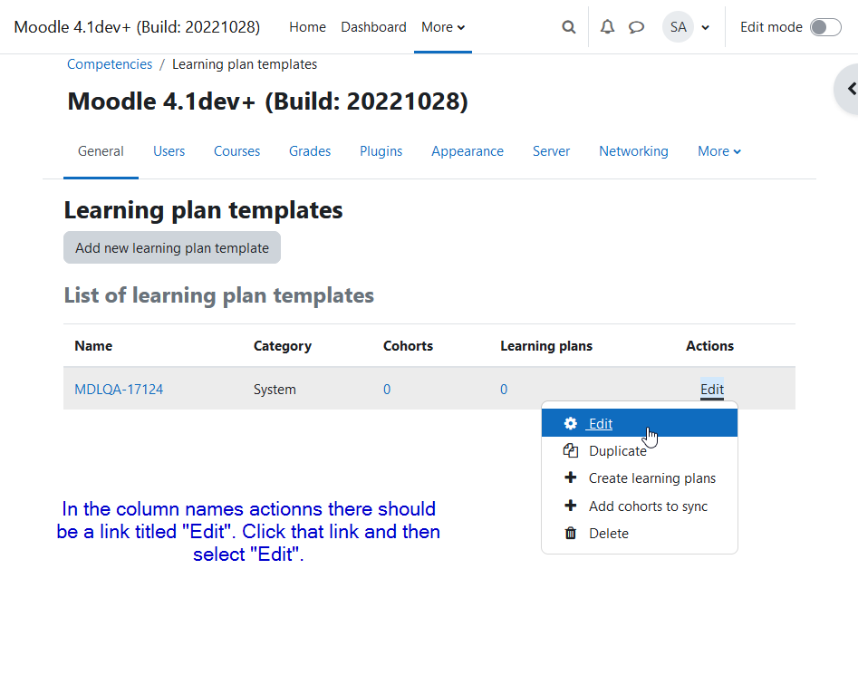
Task: Switch to the Server tab
Action: point(551,151)
